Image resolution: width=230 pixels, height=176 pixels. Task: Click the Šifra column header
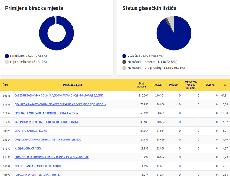(6, 85)
